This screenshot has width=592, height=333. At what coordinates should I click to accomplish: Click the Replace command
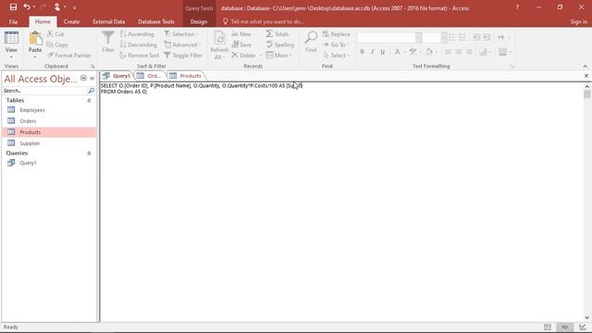pos(337,34)
